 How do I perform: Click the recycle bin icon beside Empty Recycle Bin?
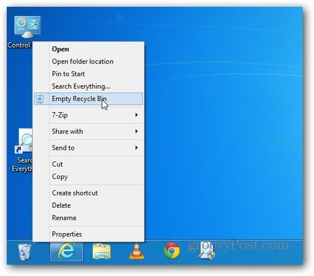click(x=40, y=99)
